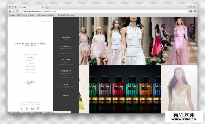Click the perfume bottles image
This screenshot has width=205, height=124.
click(125, 89)
